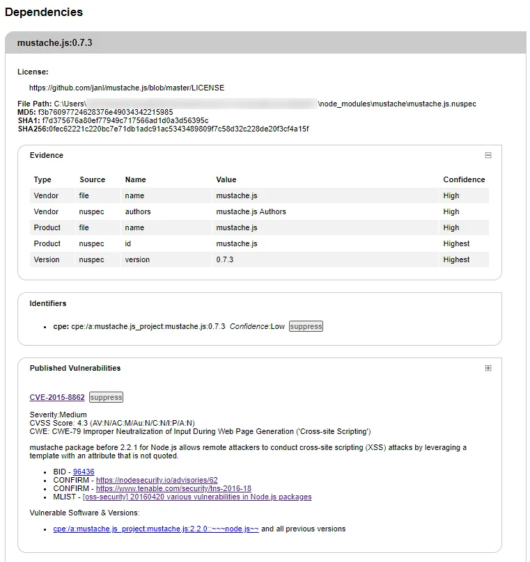
Task: Expand the Published Vulnerabilities plus icon
Action: [x=488, y=369]
